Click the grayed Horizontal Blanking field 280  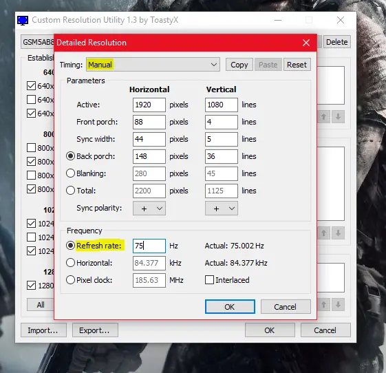149,174
